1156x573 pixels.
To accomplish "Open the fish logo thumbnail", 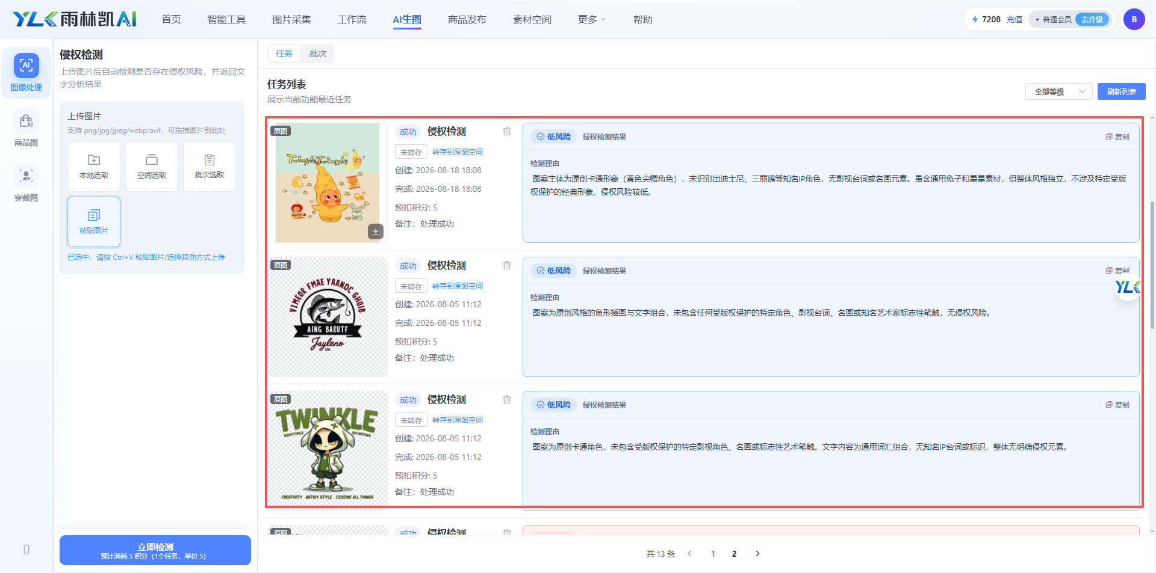I will click(328, 317).
